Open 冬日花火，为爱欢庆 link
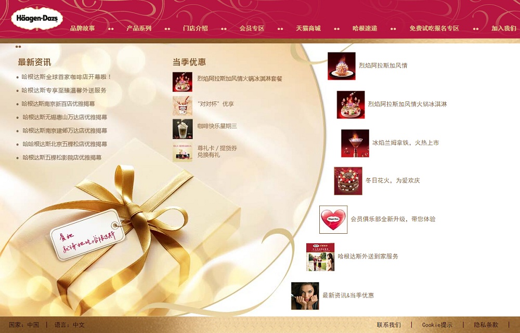Image resolution: width=520 pixels, height=333 pixels. click(x=393, y=180)
